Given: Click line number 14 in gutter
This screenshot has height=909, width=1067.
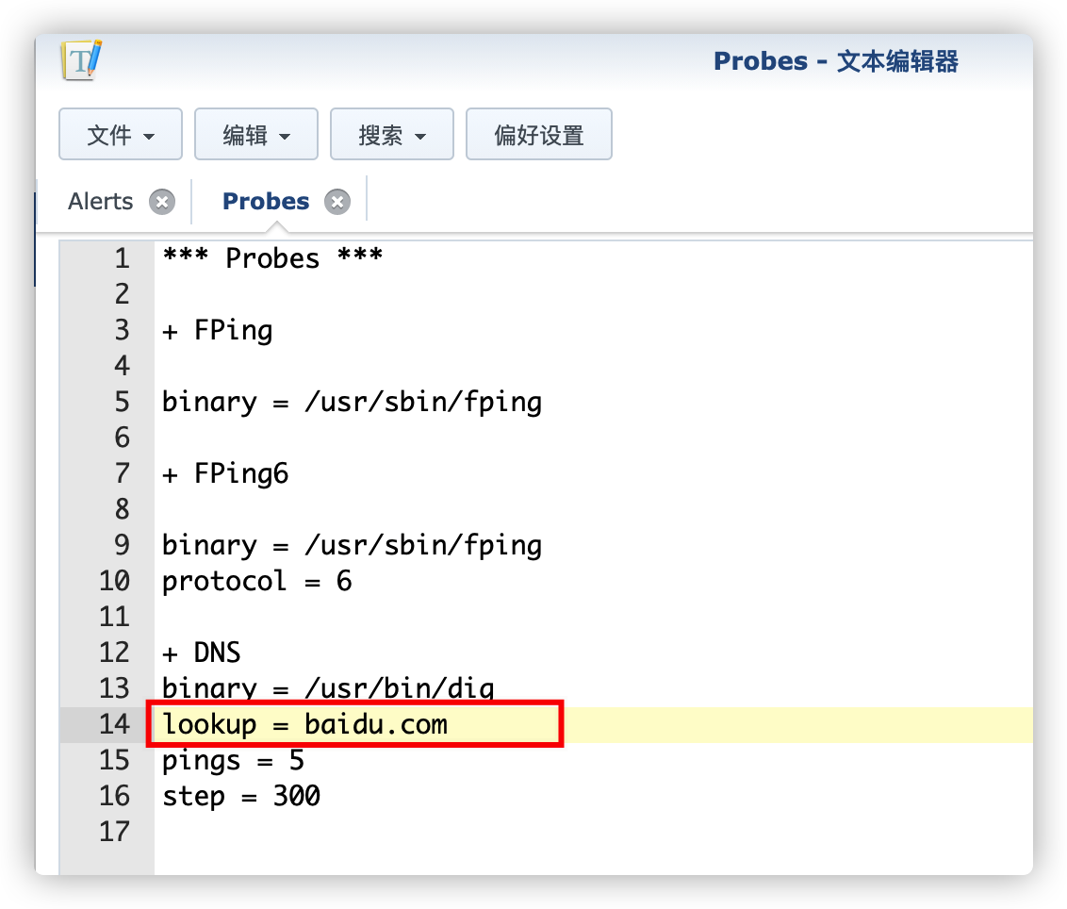Looking at the screenshot, I should (x=114, y=724).
